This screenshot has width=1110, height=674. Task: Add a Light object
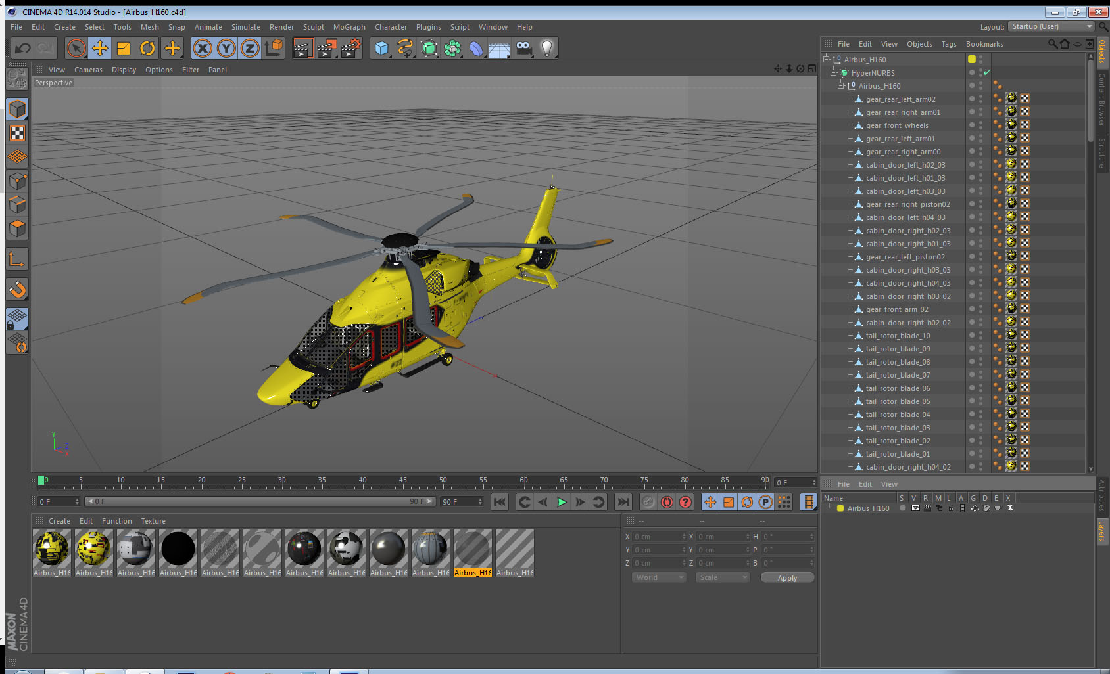[547, 48]
